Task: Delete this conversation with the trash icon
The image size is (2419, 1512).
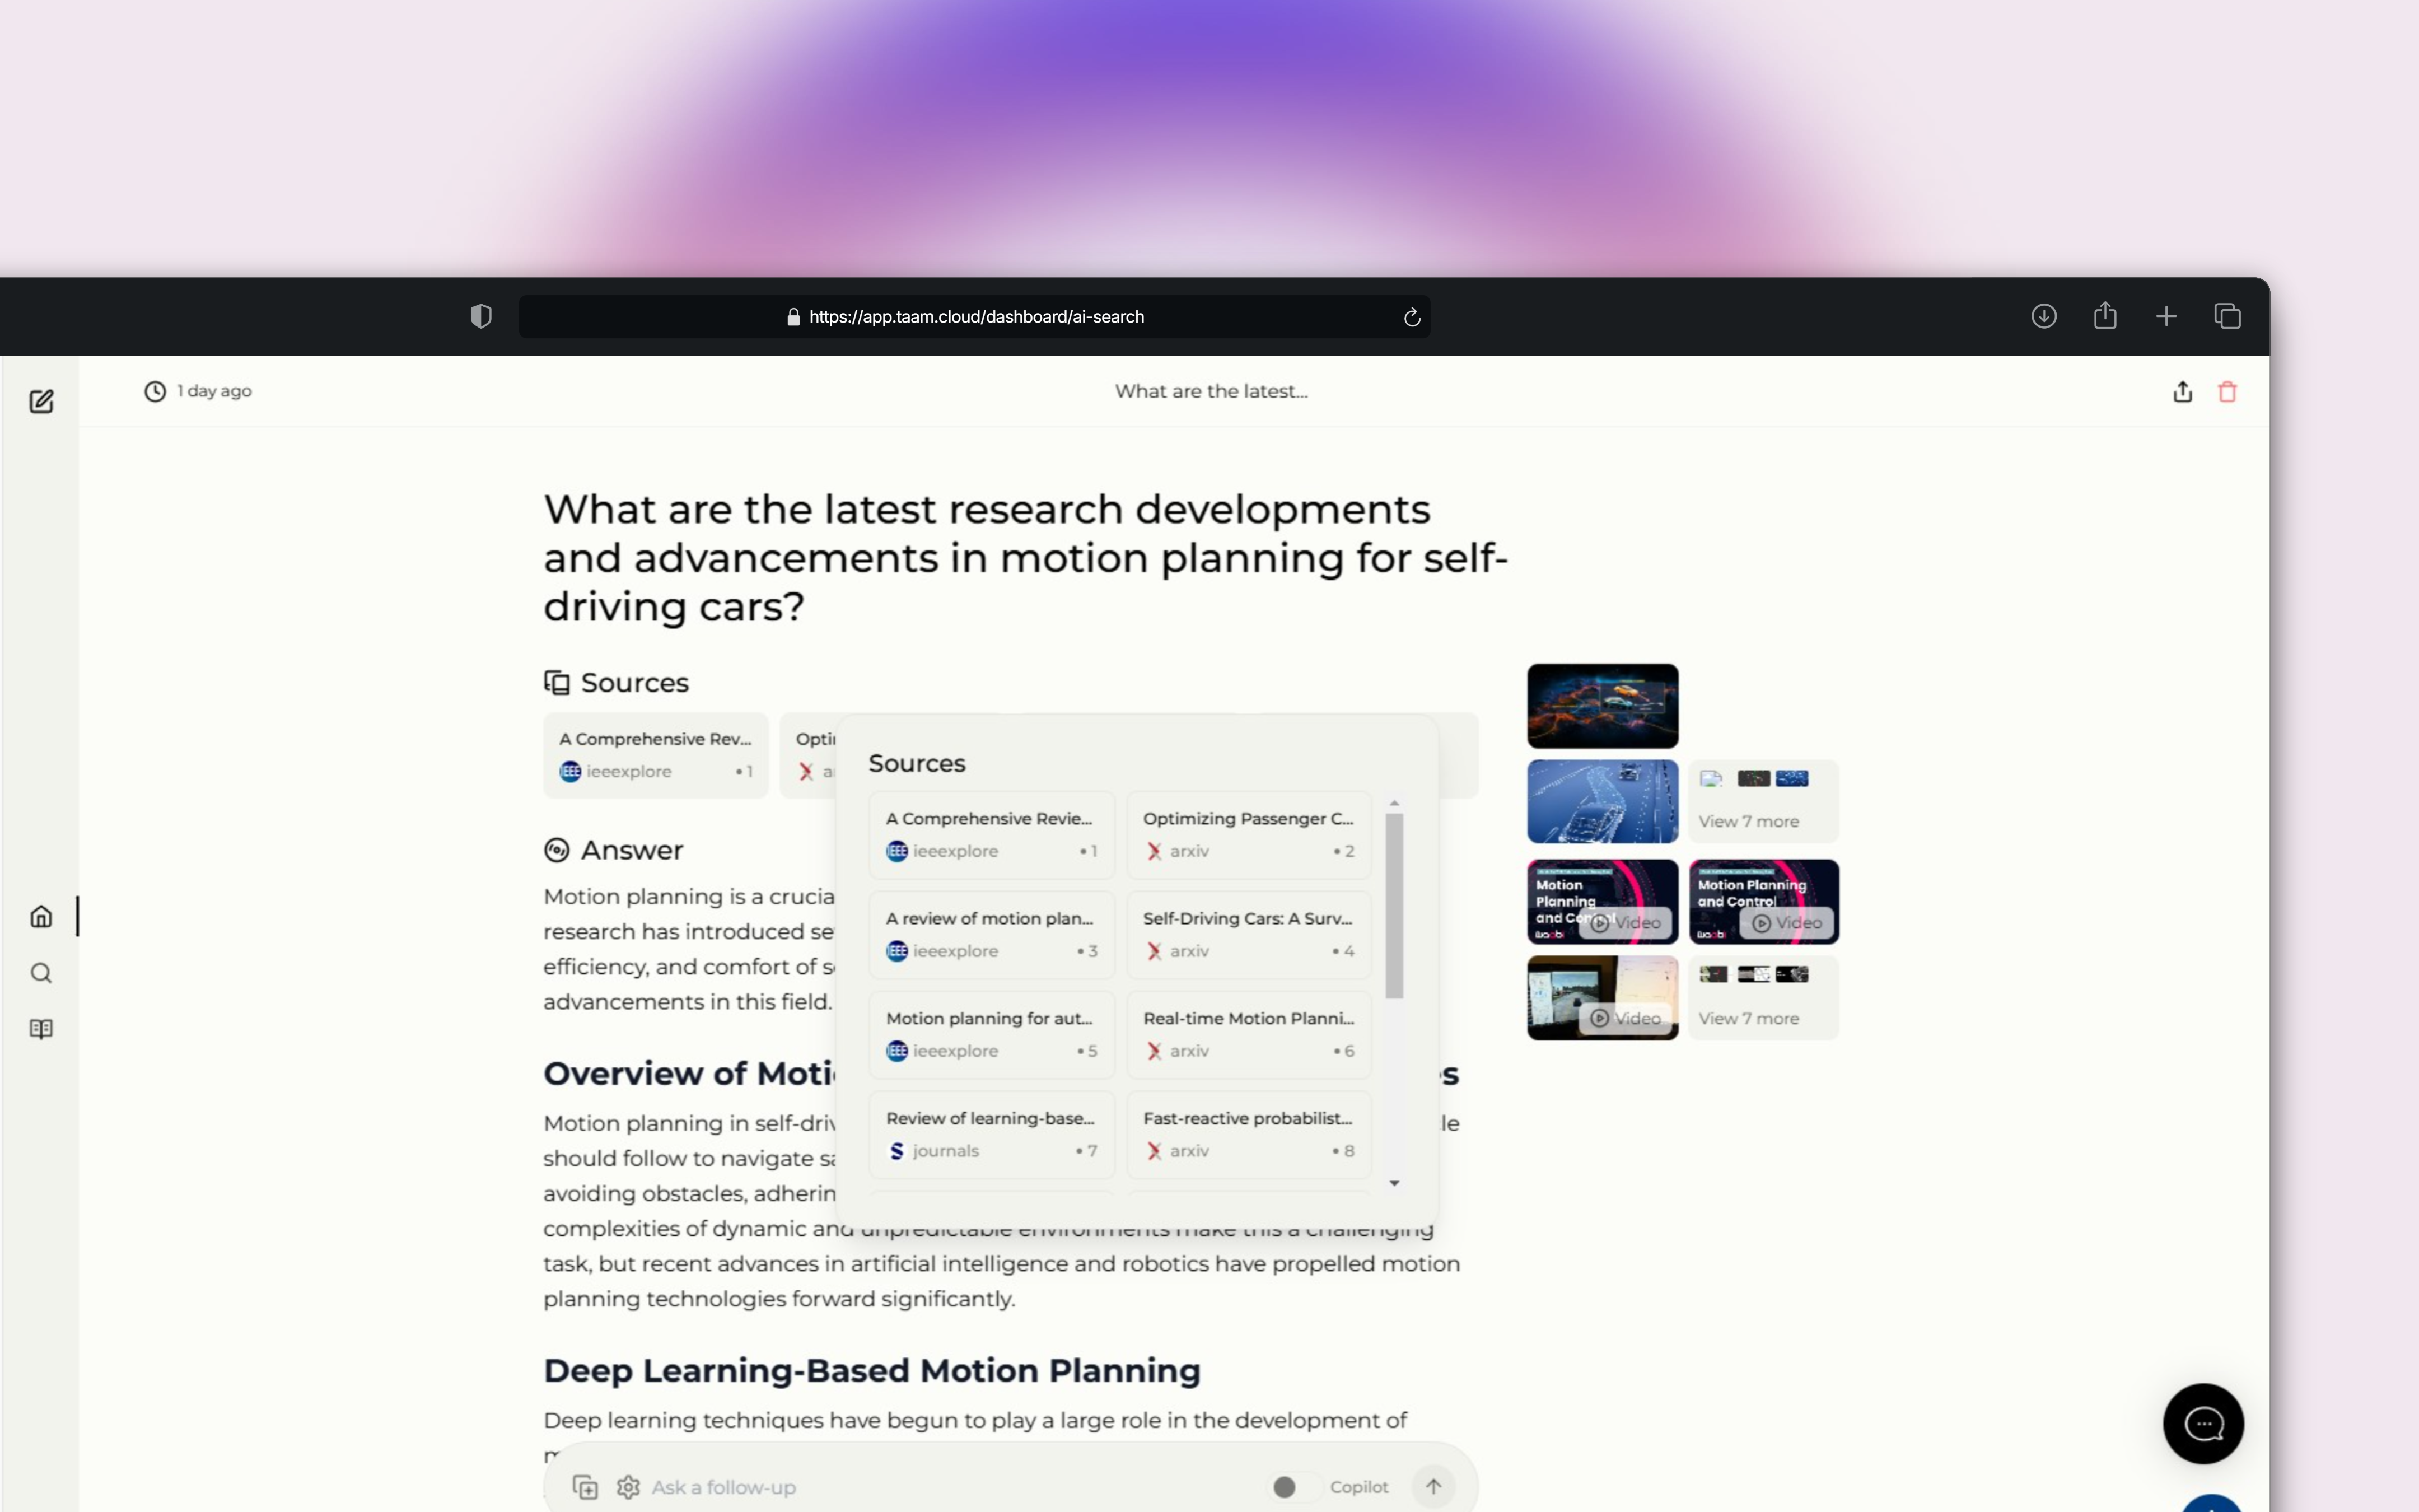Action: click(2227, 391)
